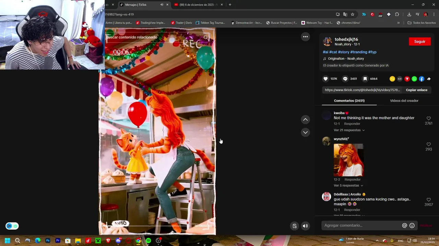Open the Chrome extensions puzzle icon

(397, 14)
